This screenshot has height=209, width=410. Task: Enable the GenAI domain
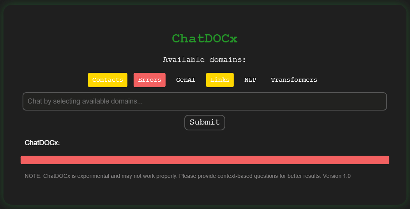[186, 80]
